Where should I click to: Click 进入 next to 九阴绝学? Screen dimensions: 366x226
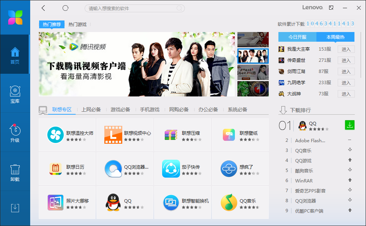tap(346, 82)
